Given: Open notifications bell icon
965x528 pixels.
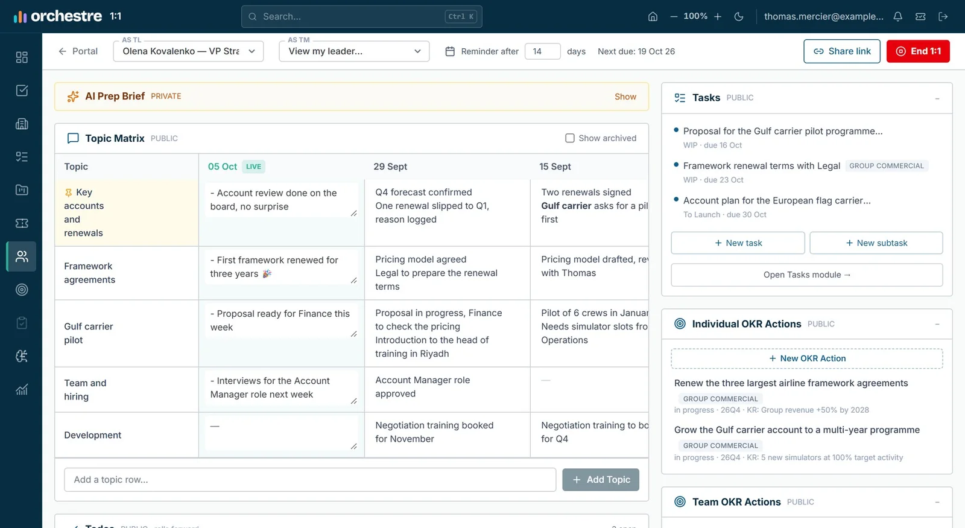Looking at the screenshot, I should [x=897, y=17].
